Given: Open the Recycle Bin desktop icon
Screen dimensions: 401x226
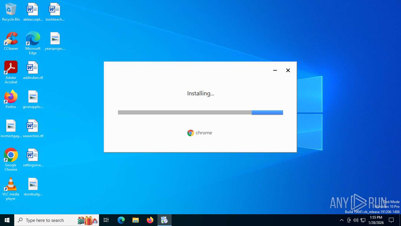Looking at the screenshot, I should (11, 12).
